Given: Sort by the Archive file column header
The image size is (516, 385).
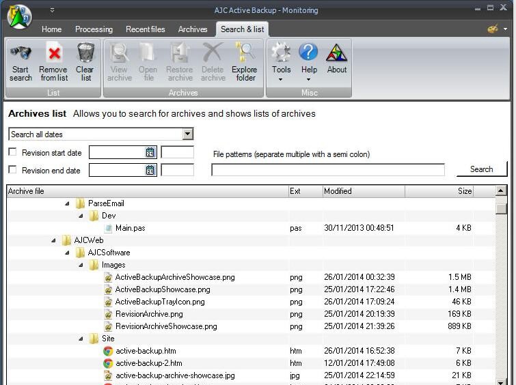Looking at the screenshot, I should (148, 191).
